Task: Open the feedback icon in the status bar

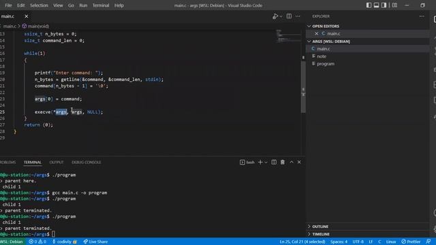Action: coord(429,242)
